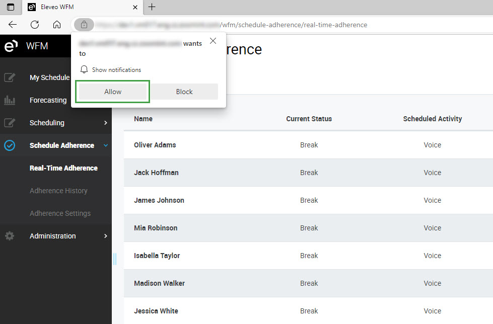The image size is (493, 324).
Task: Go to browser home page
Action: coord(57,25)
